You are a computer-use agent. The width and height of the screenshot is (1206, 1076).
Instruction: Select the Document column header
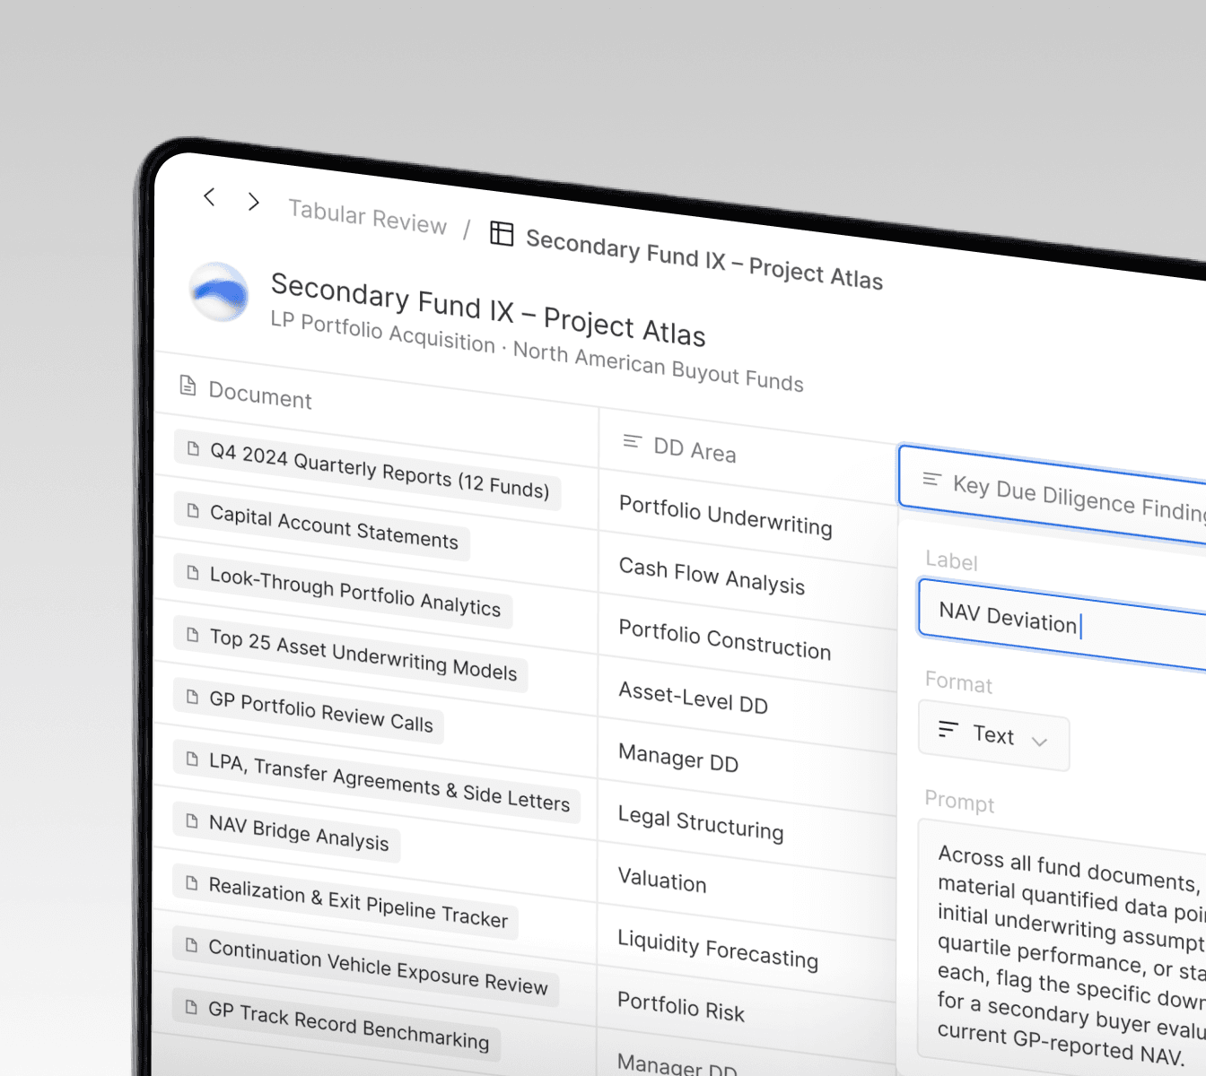(x=260, y=395)
